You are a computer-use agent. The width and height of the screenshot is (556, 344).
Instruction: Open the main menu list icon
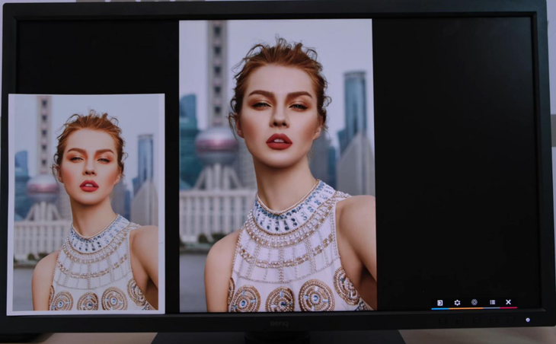[492, 302]
